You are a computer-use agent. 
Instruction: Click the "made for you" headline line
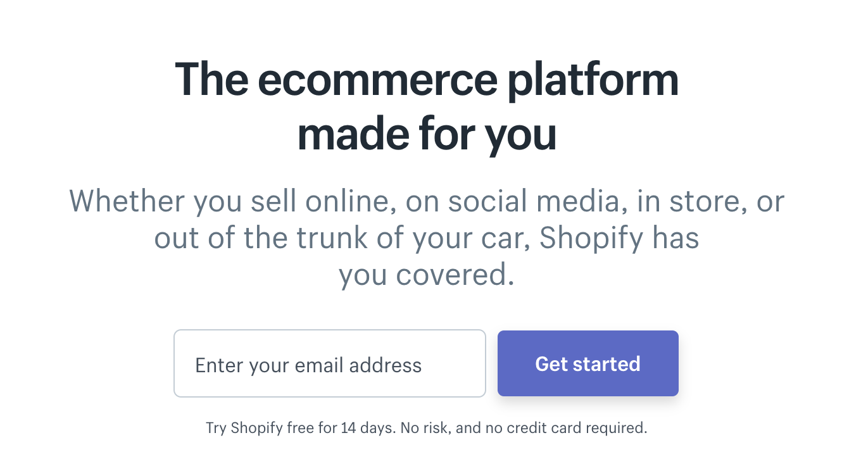coord(426,134)
